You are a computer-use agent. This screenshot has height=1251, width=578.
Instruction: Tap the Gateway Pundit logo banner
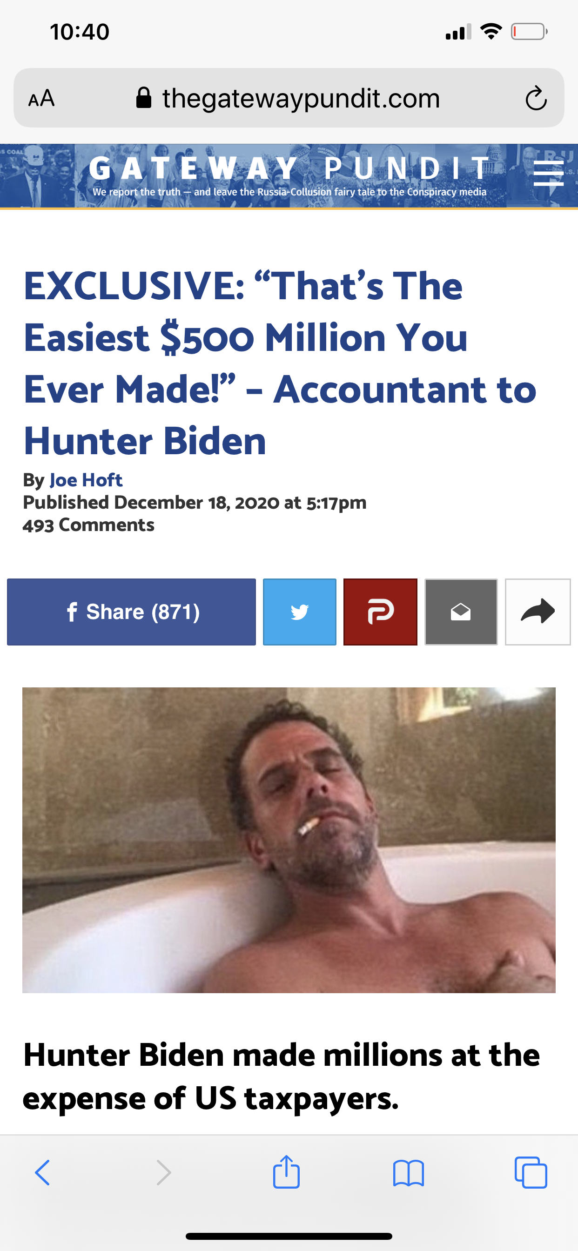tap(289, 176)
